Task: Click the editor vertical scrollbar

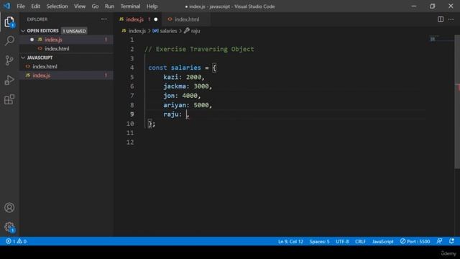Action: tap(457, 101)
